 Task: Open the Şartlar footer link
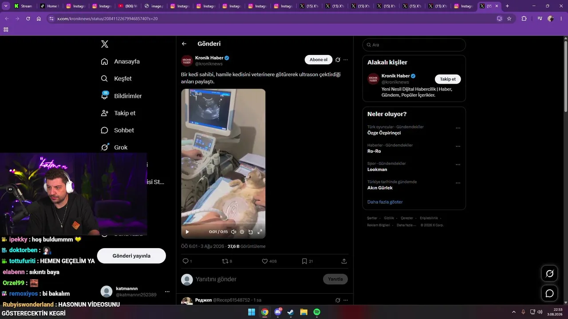tap(372, 218)
